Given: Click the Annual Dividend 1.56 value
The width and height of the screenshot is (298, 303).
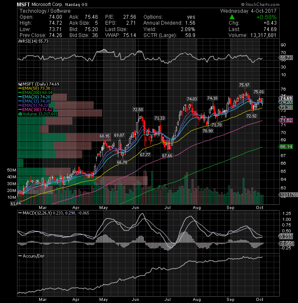Looking at the screenshot, I should [x=190, y=23].
